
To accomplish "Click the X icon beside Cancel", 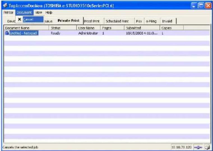I will 20,19.
